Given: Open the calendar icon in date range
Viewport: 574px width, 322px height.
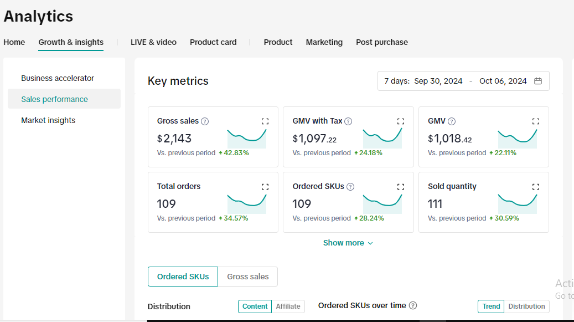Looking at the screenshot, I should tap(538, 81).
